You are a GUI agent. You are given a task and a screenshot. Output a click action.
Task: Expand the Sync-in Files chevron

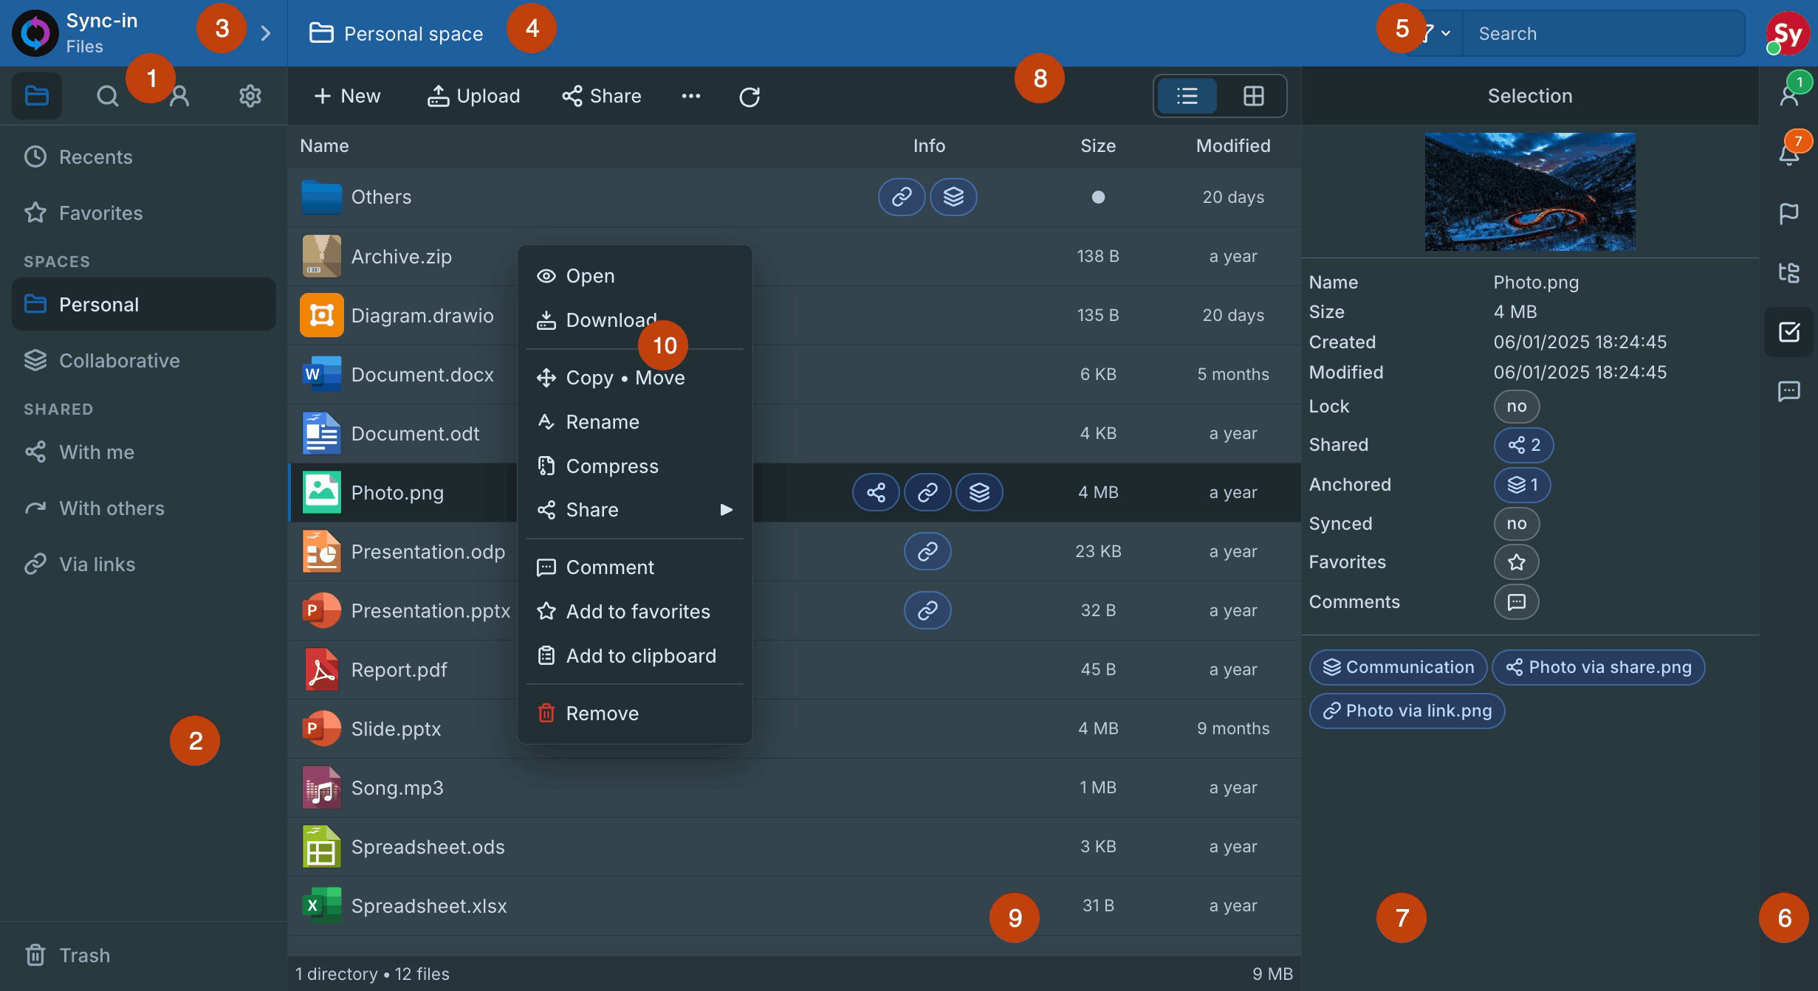click(266, 33)
